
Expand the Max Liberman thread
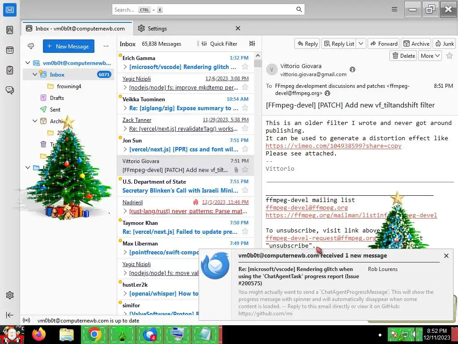(x=125, y=252)
